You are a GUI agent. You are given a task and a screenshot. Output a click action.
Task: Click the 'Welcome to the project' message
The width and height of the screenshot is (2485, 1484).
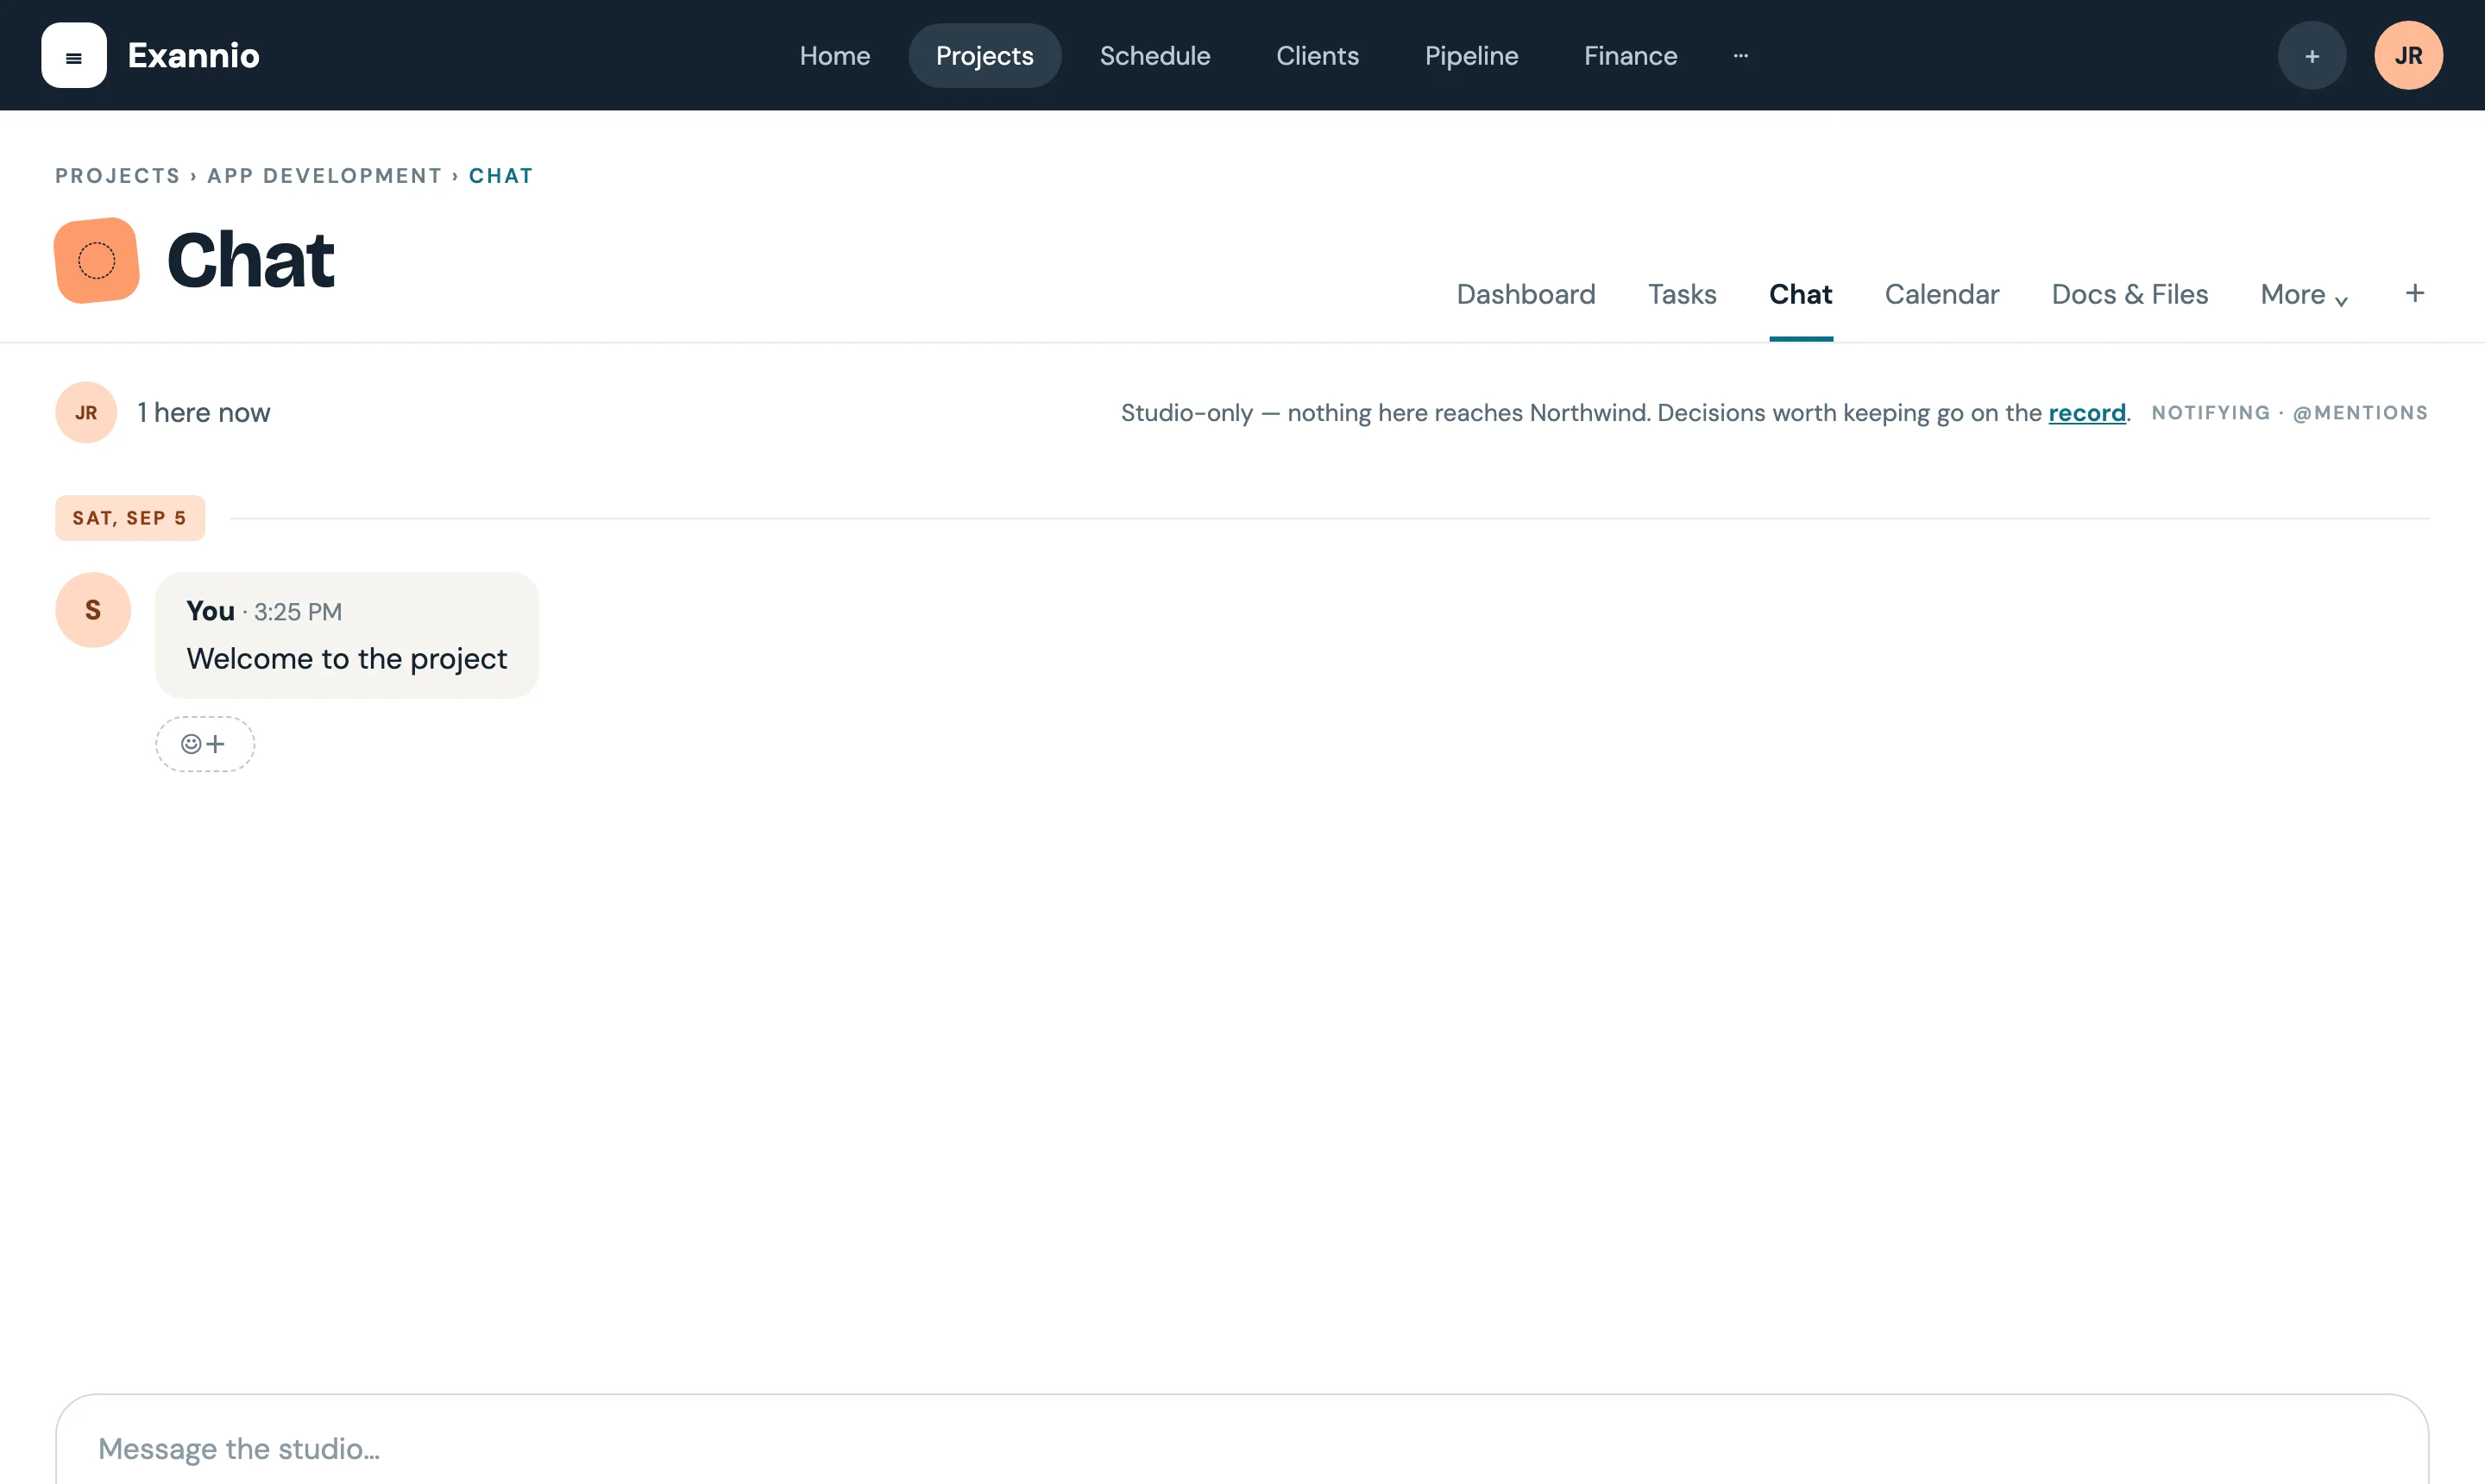point(347,658)
